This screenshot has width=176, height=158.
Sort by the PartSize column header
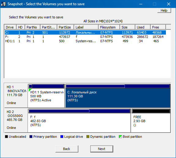pos(66,27)
